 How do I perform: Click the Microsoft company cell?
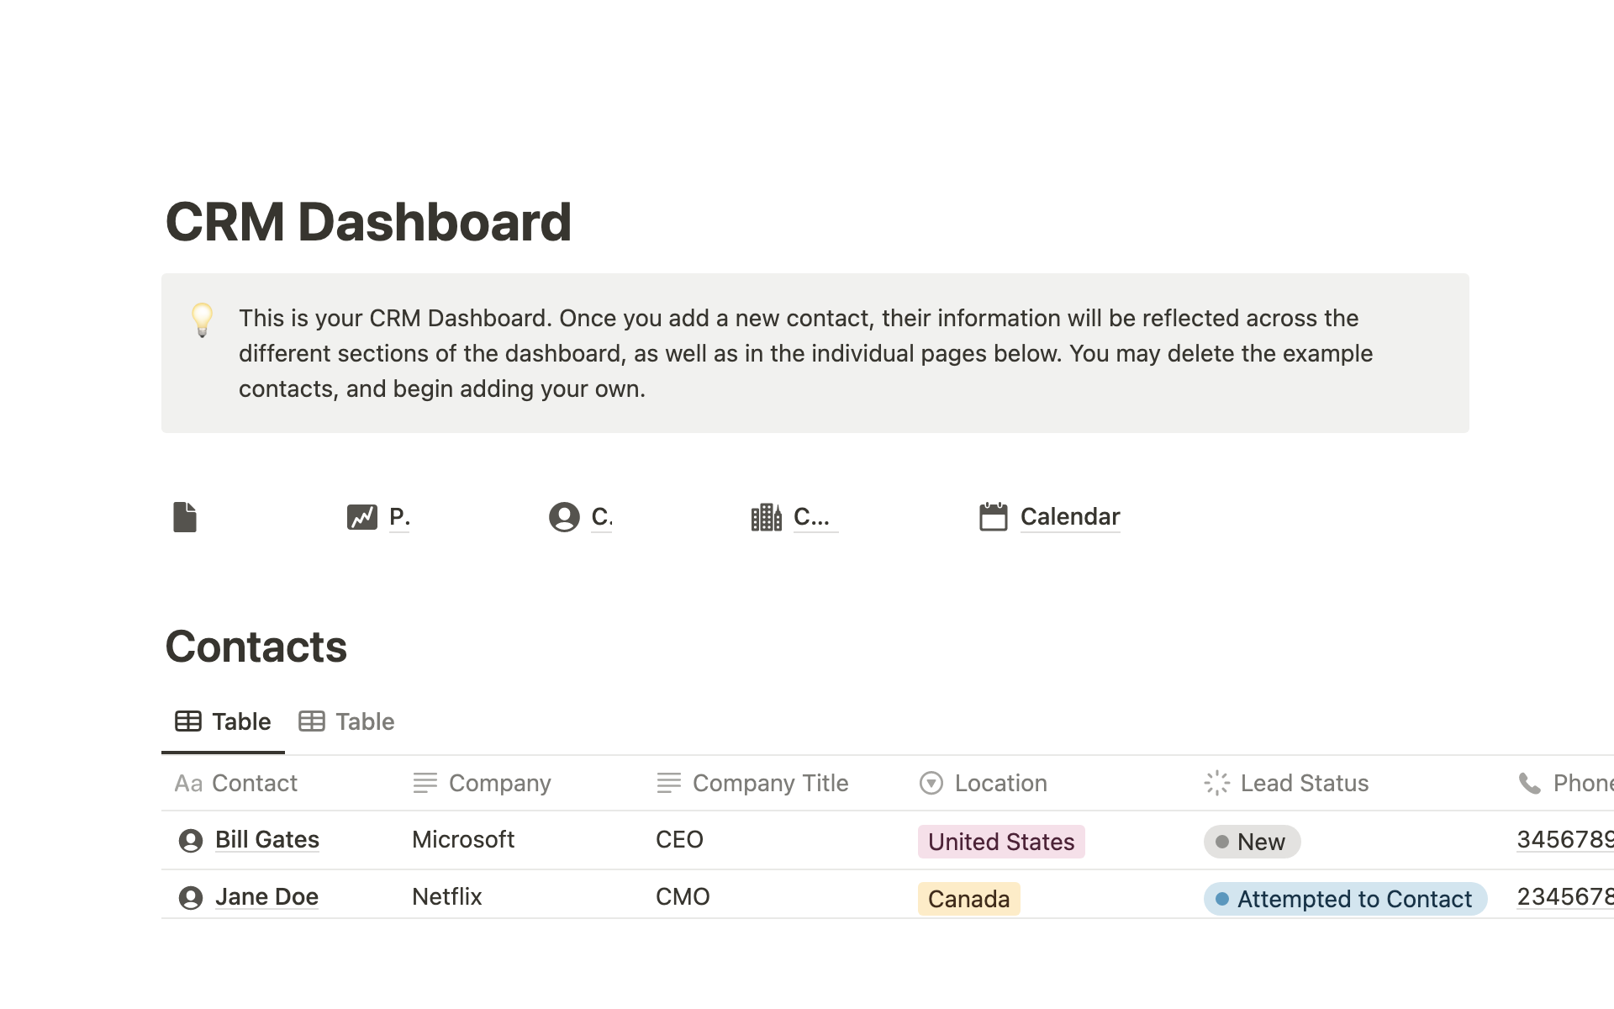(x=463, y=839)
